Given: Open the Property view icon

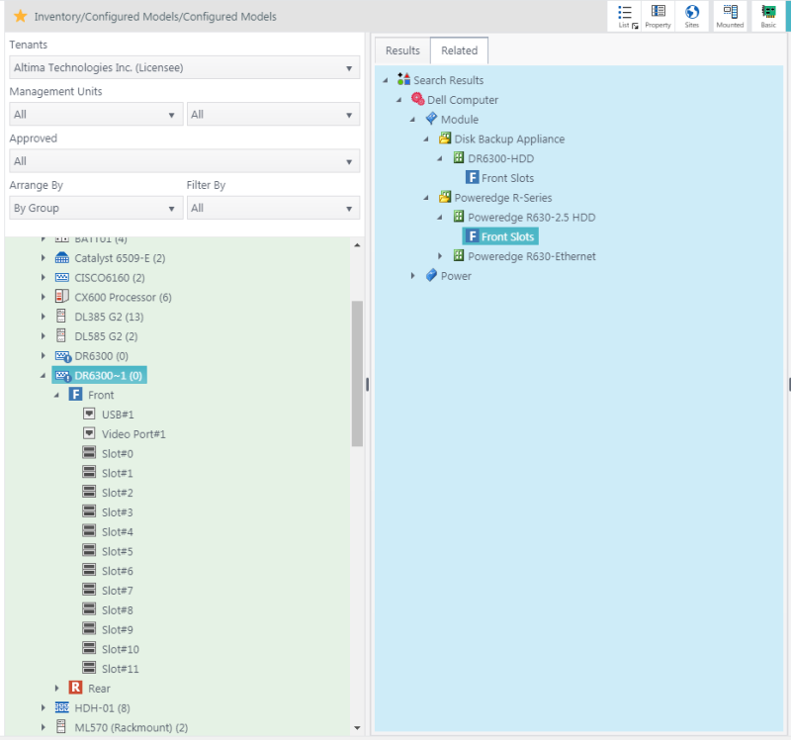Looking at the screenshot, I should (x=658, y=16).
